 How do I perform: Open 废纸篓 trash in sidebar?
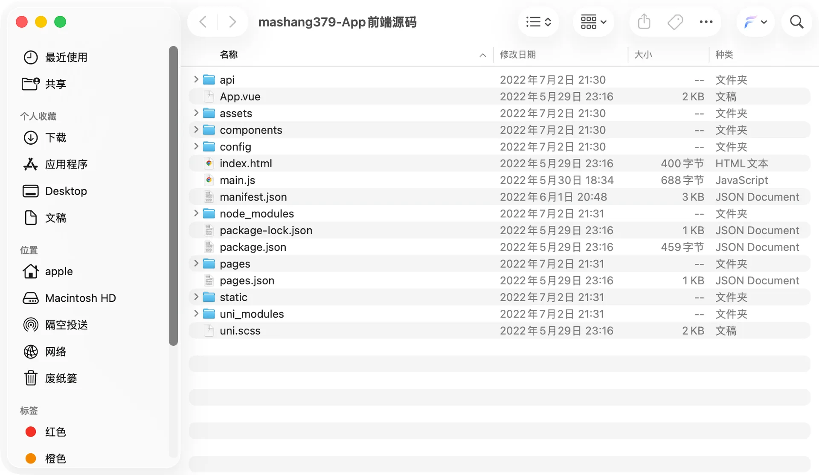coord(50,378)
